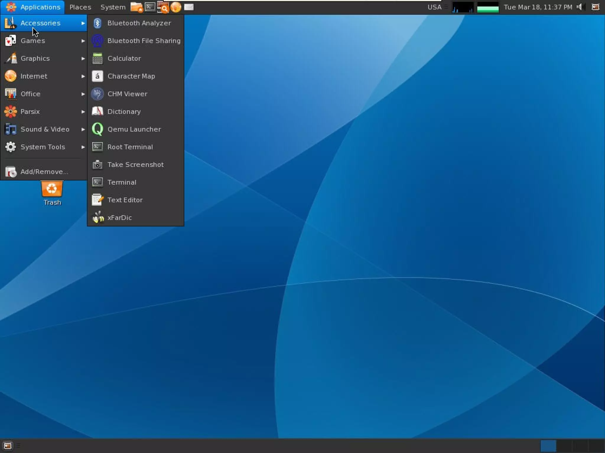Expand the Sound & Video submenu
Screen dimensions: 605x453
pyautogui.click(x=44, y=129)
